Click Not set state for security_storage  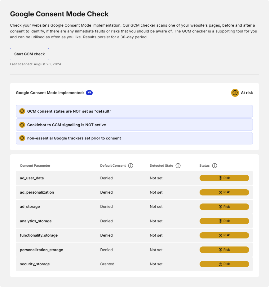tap(156, 264)
